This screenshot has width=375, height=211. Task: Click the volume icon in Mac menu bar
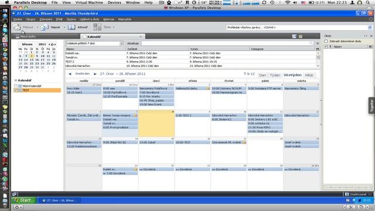coord(295,2)
